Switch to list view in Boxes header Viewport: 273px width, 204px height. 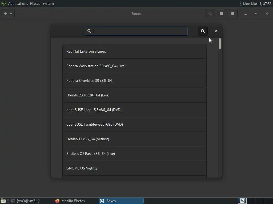tap(222, 14)
